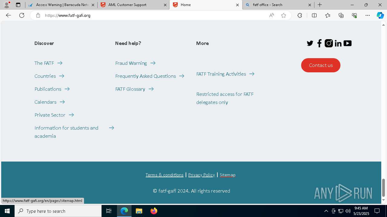Open taskbar clock 9:45 AM
387x217 pixels.
click(x=361, y=211)
